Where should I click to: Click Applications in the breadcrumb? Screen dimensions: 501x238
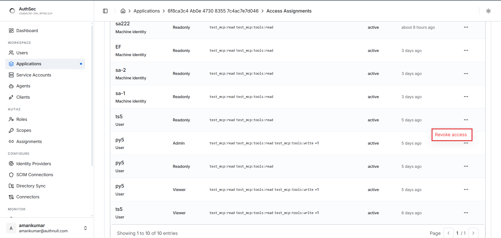click(x=147, y=11)
